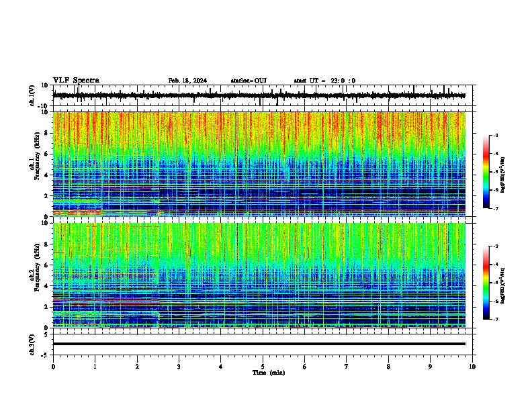The width and height of the screenshot is (532, 411).
Task: Click the "start UT = 23:0 :0" header text
Action: pyautogui.click(x=324, y=81)
